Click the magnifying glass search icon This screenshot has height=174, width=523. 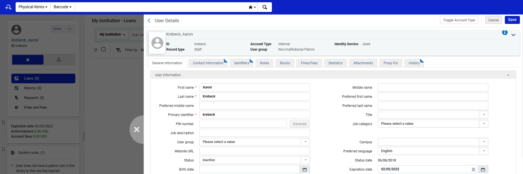[x=264, y=7]
